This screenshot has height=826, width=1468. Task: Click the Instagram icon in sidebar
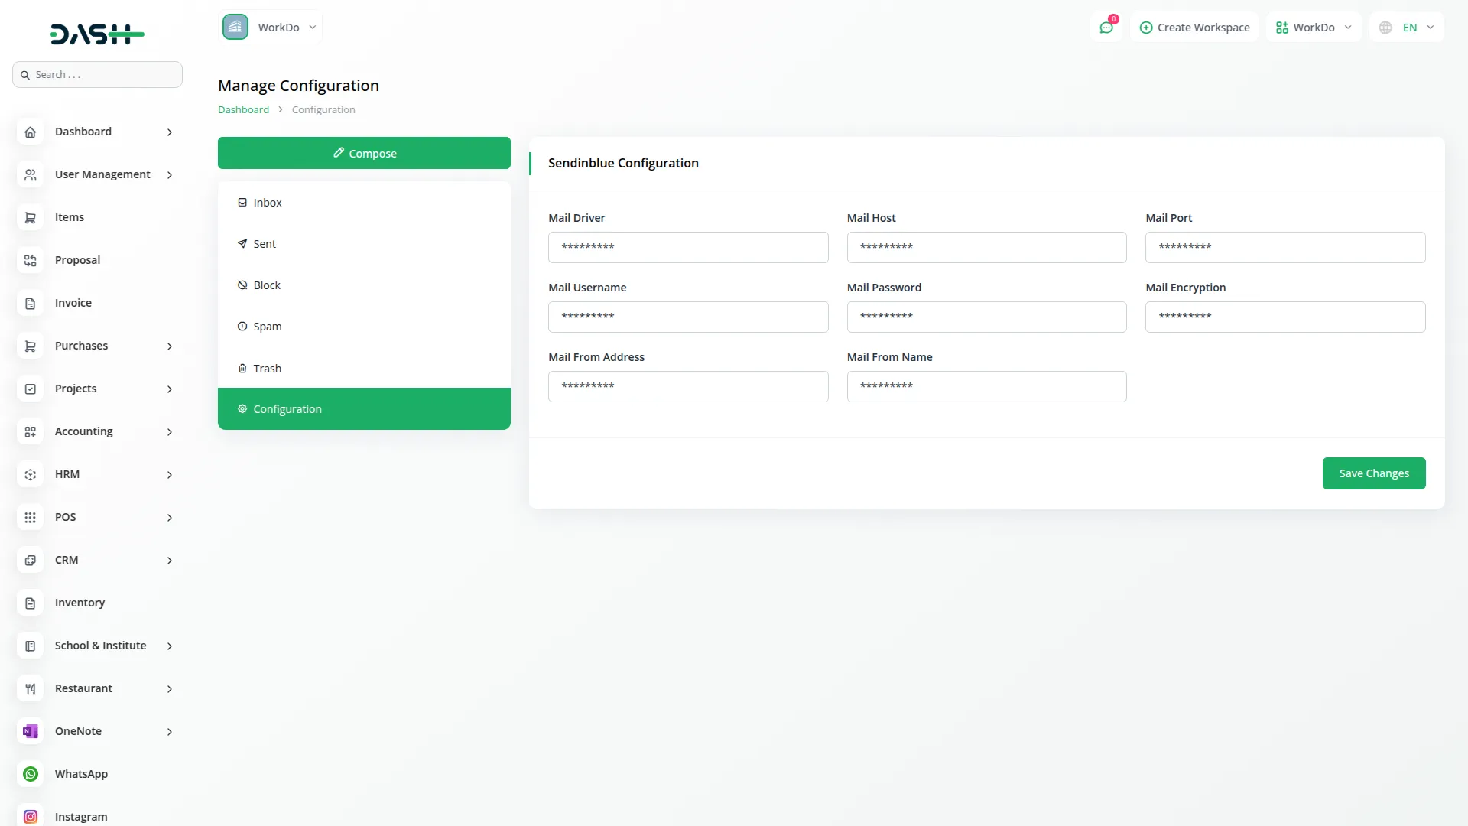[31, 816]
